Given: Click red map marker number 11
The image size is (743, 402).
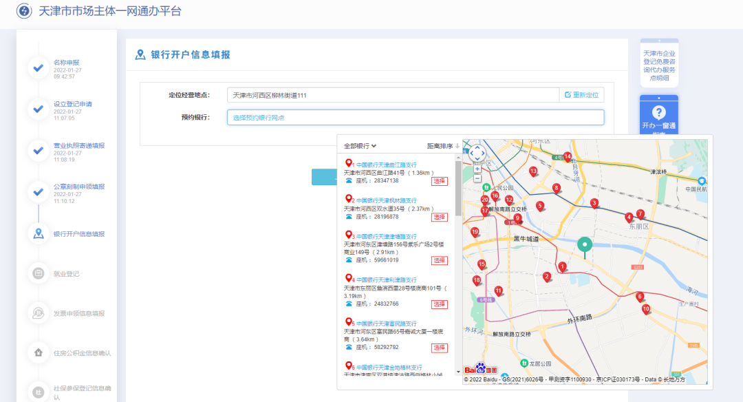Looking at the screenshot, I should pyautogui.click(x=498, y=291).
